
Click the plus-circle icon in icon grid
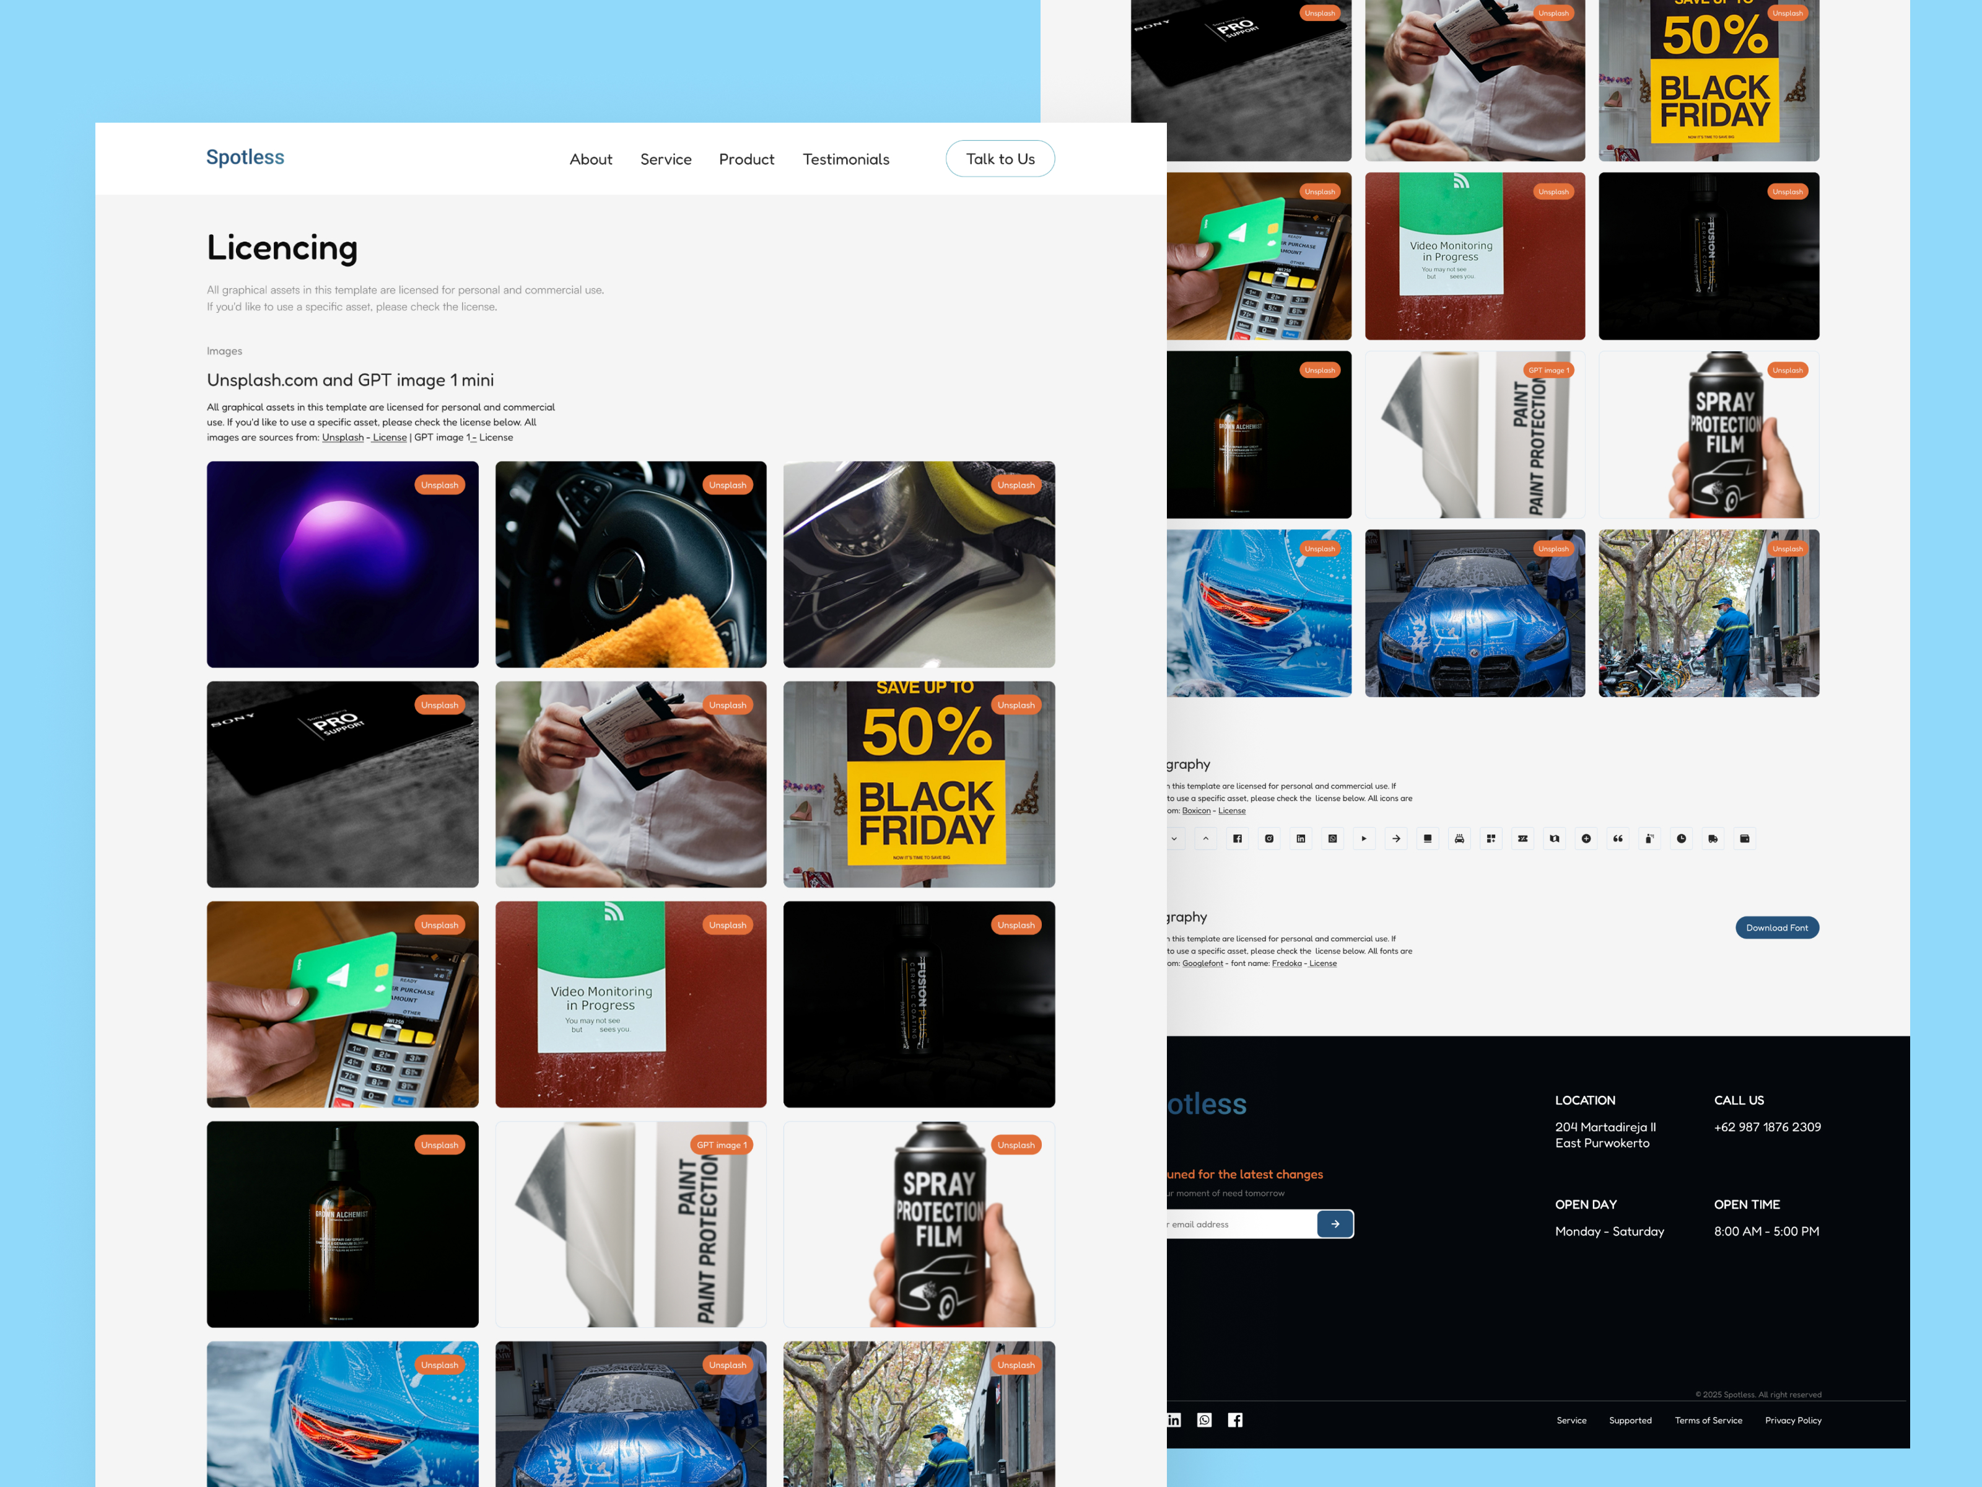click(x=1586, y=839)
